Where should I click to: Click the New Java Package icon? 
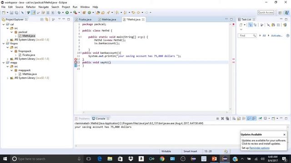point(84,13)
